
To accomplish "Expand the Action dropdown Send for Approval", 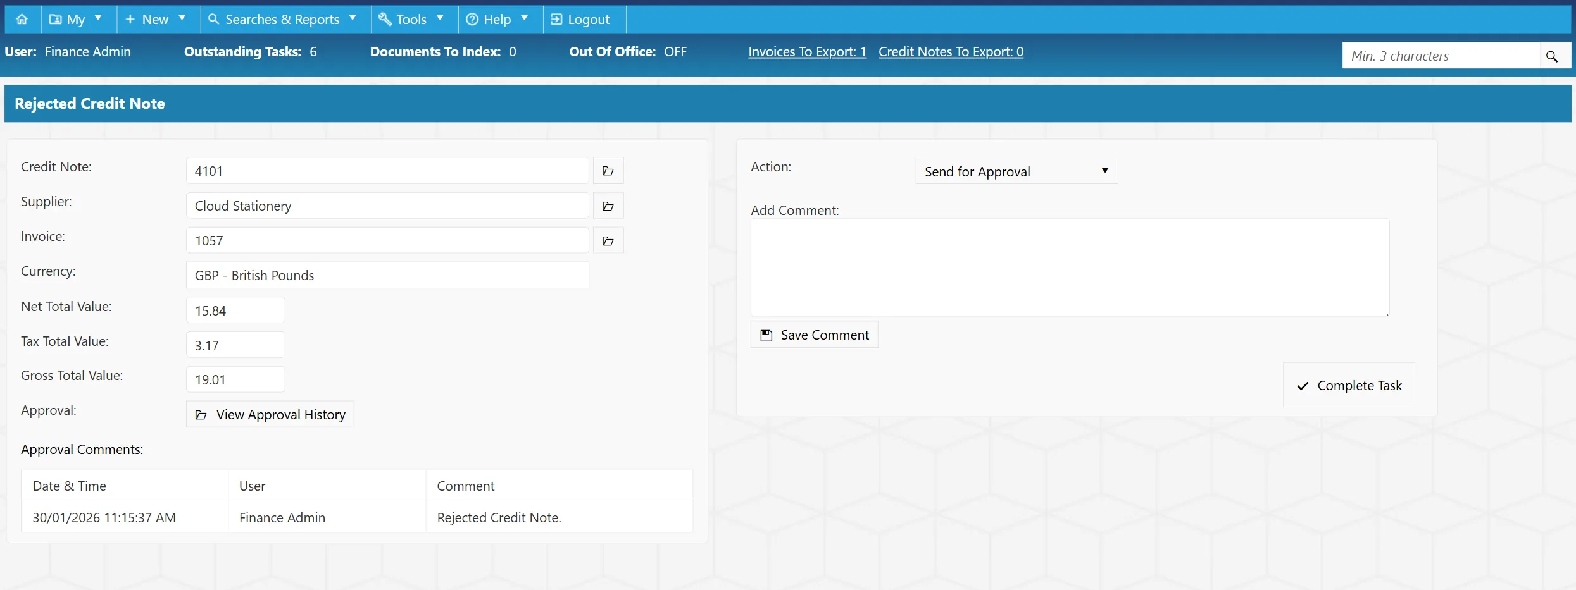I will coord(1016,171).
